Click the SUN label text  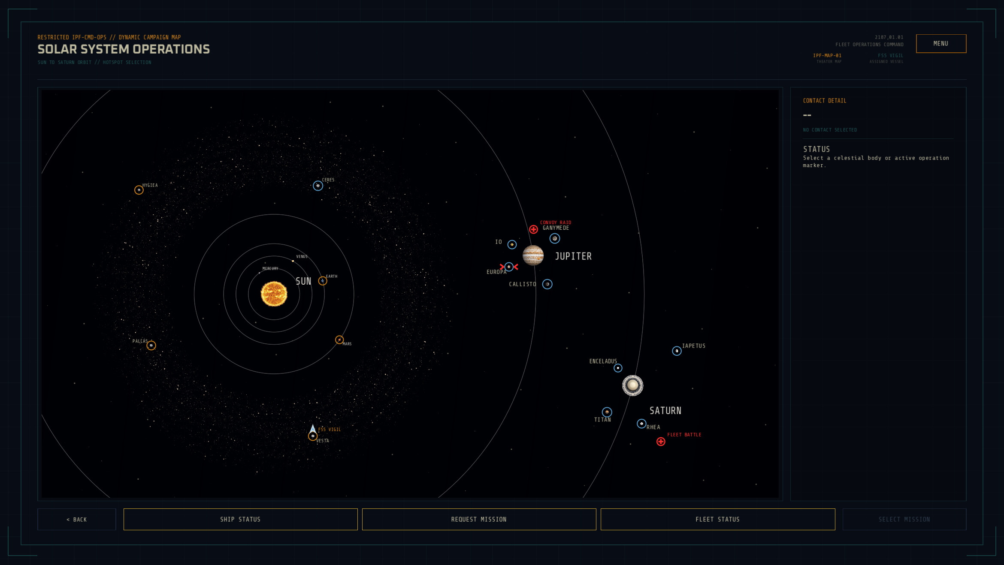tap(303, 281)
